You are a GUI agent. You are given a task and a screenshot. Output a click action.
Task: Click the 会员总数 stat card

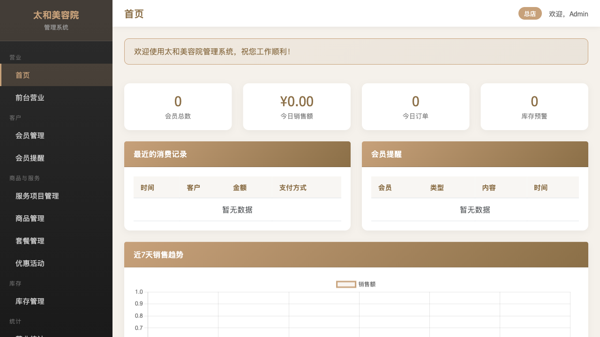178,107
